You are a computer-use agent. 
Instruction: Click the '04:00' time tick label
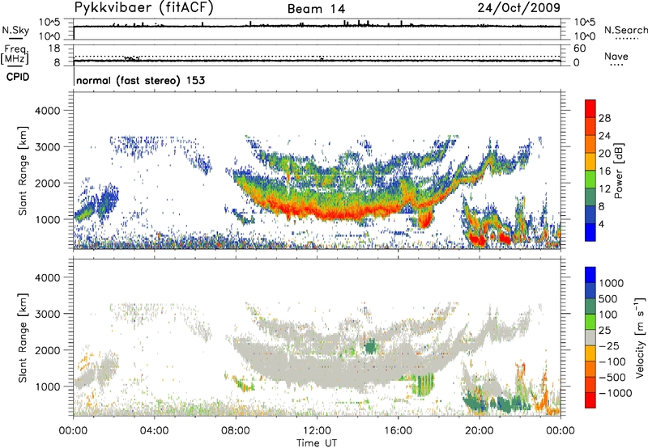point(154,431)
